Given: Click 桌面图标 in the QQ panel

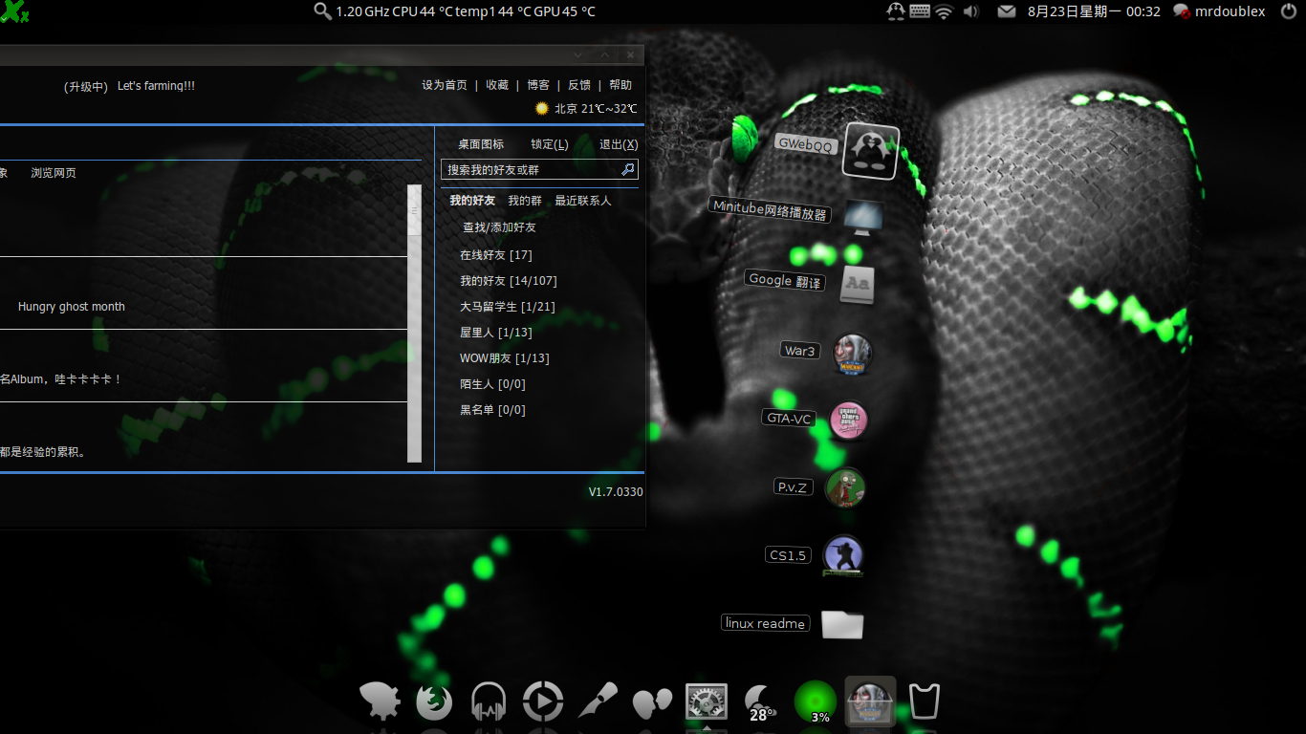Looking at the screenshot, I should tap(481, 144).
